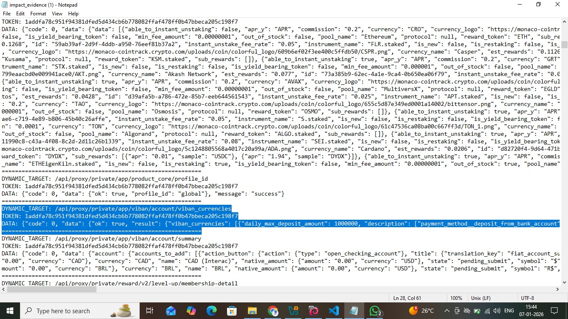Click the highlighted viban_currencies DYNAMIC_TARGET line
Screen dimensions: 568x319
point(116,209)
